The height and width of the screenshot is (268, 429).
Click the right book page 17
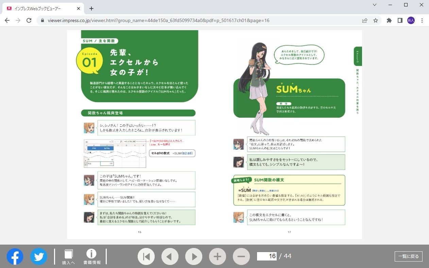pos(288,134)
